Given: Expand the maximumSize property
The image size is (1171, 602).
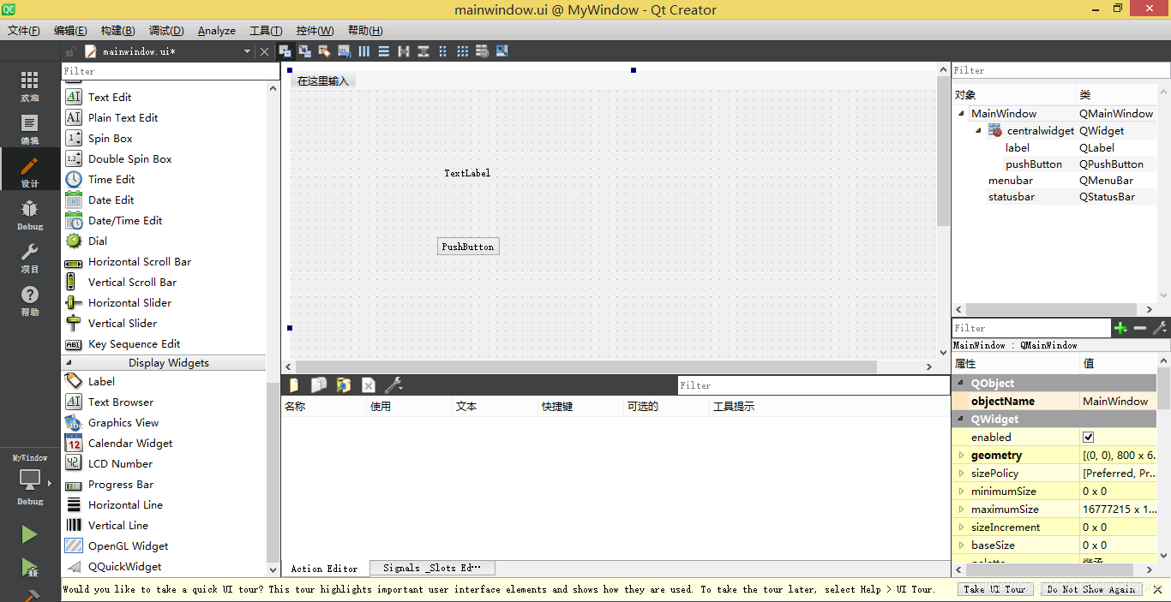Looking at the screenshot, I should (x=961, y=510).
